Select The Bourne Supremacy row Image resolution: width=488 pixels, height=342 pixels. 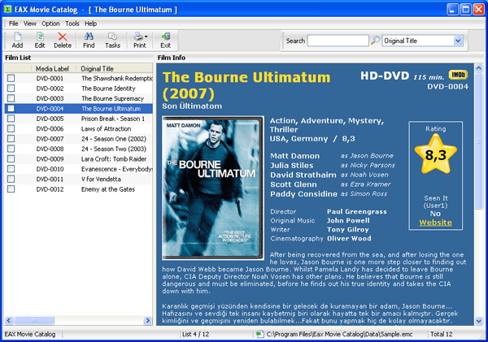pyautogui.click(x=78, y=98)
